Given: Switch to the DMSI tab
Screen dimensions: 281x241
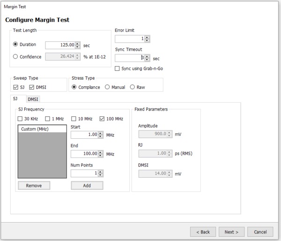Looking at the screenshot, I should [33, 99].
